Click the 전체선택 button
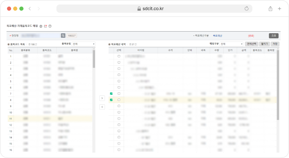The image size is (289, 158). (x=252, y=44)
